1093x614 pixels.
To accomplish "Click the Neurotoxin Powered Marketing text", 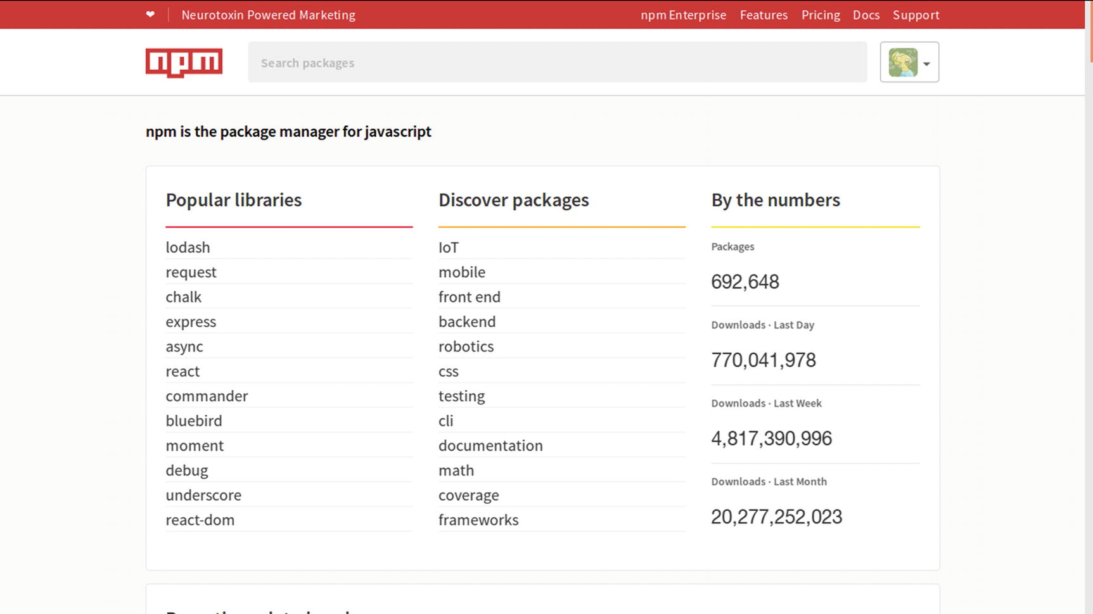I will 268,15.
